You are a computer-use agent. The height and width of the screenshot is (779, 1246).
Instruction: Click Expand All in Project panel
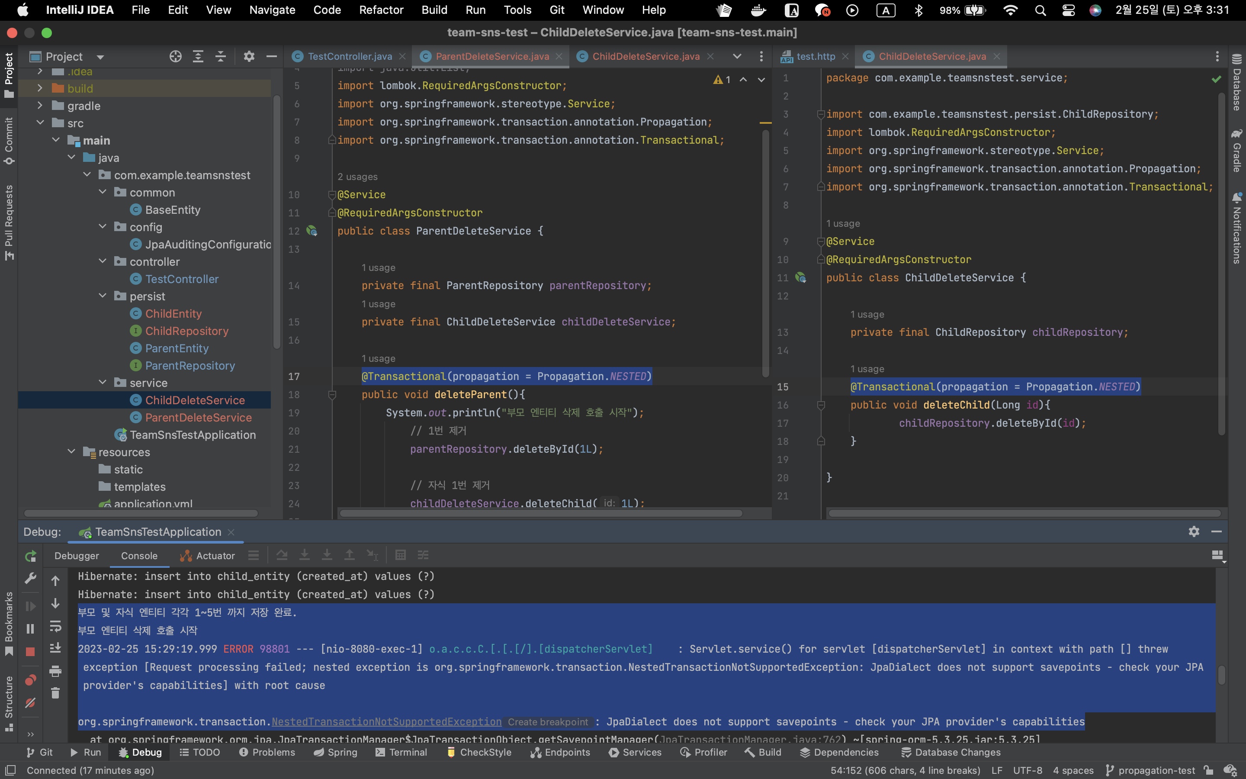(198, 56)
